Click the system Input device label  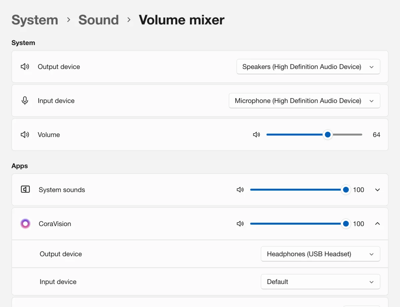point(56,101)
